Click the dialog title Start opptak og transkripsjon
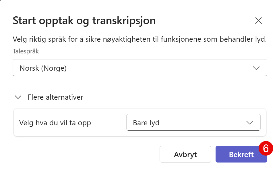 (x=84, y=20)
